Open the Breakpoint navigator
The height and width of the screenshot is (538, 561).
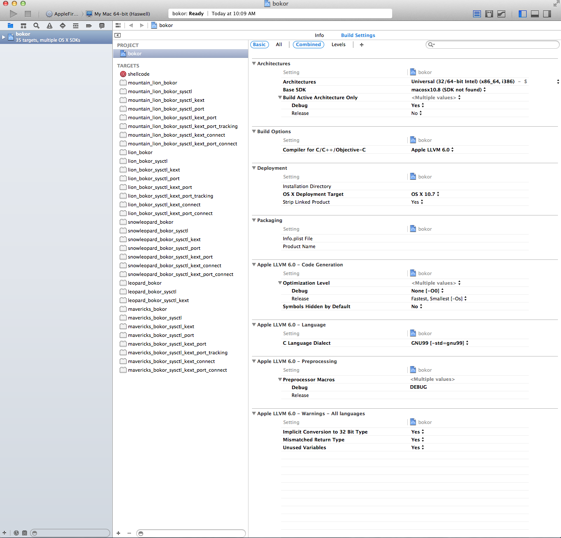(x=89, y=26)
